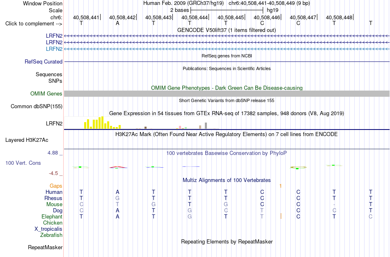Click the arrowed line of the light blue LRFN2 transcript
The height and width of the screenshot is (257, 390).
click(x=227, y=49)
